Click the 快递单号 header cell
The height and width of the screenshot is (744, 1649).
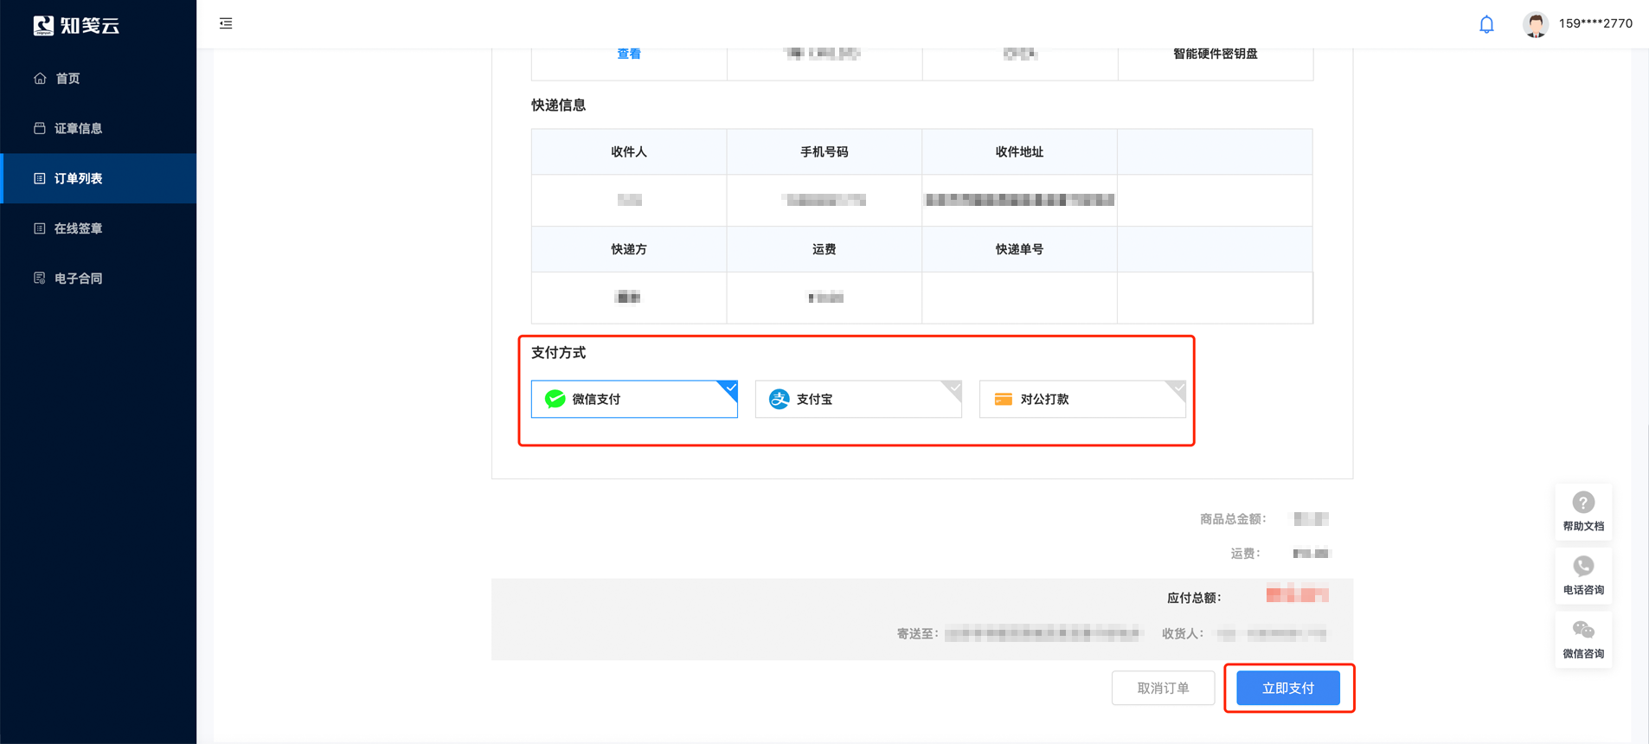[1019, 249]
